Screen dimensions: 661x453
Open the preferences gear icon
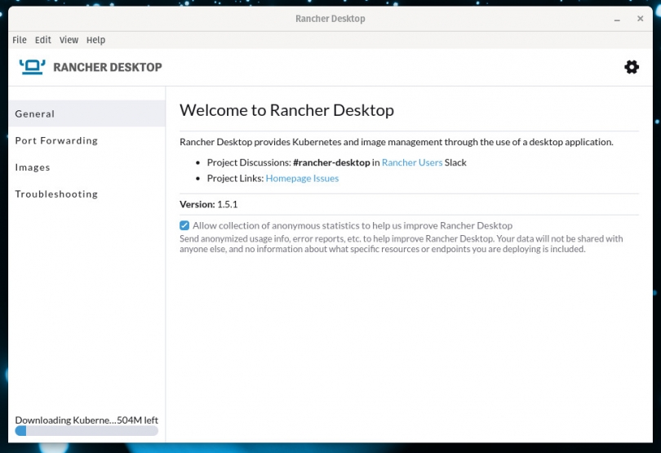coord(631,67)
